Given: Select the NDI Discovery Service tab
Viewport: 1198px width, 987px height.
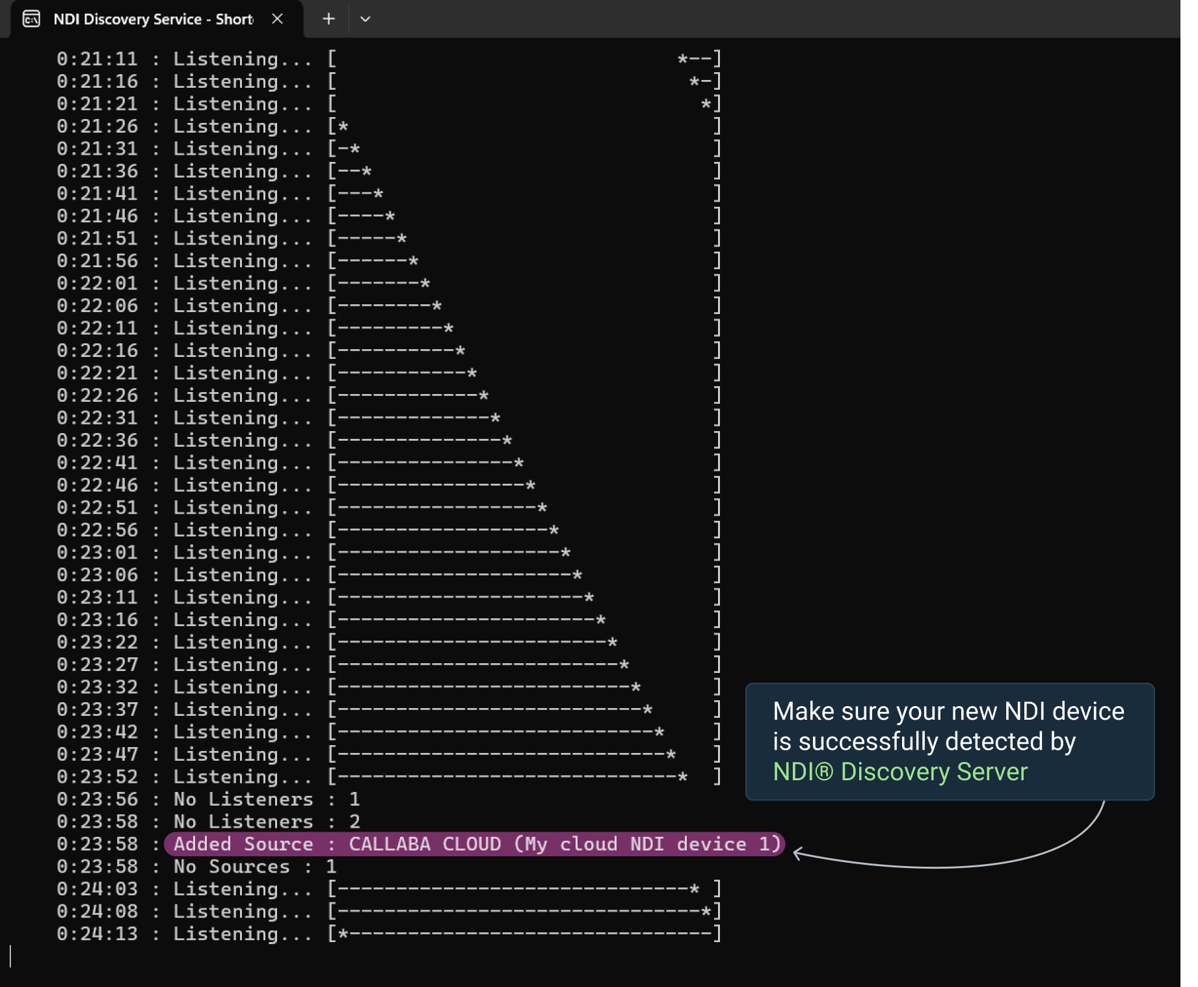Looking at the screenshot, I should (x=157, y=19).
